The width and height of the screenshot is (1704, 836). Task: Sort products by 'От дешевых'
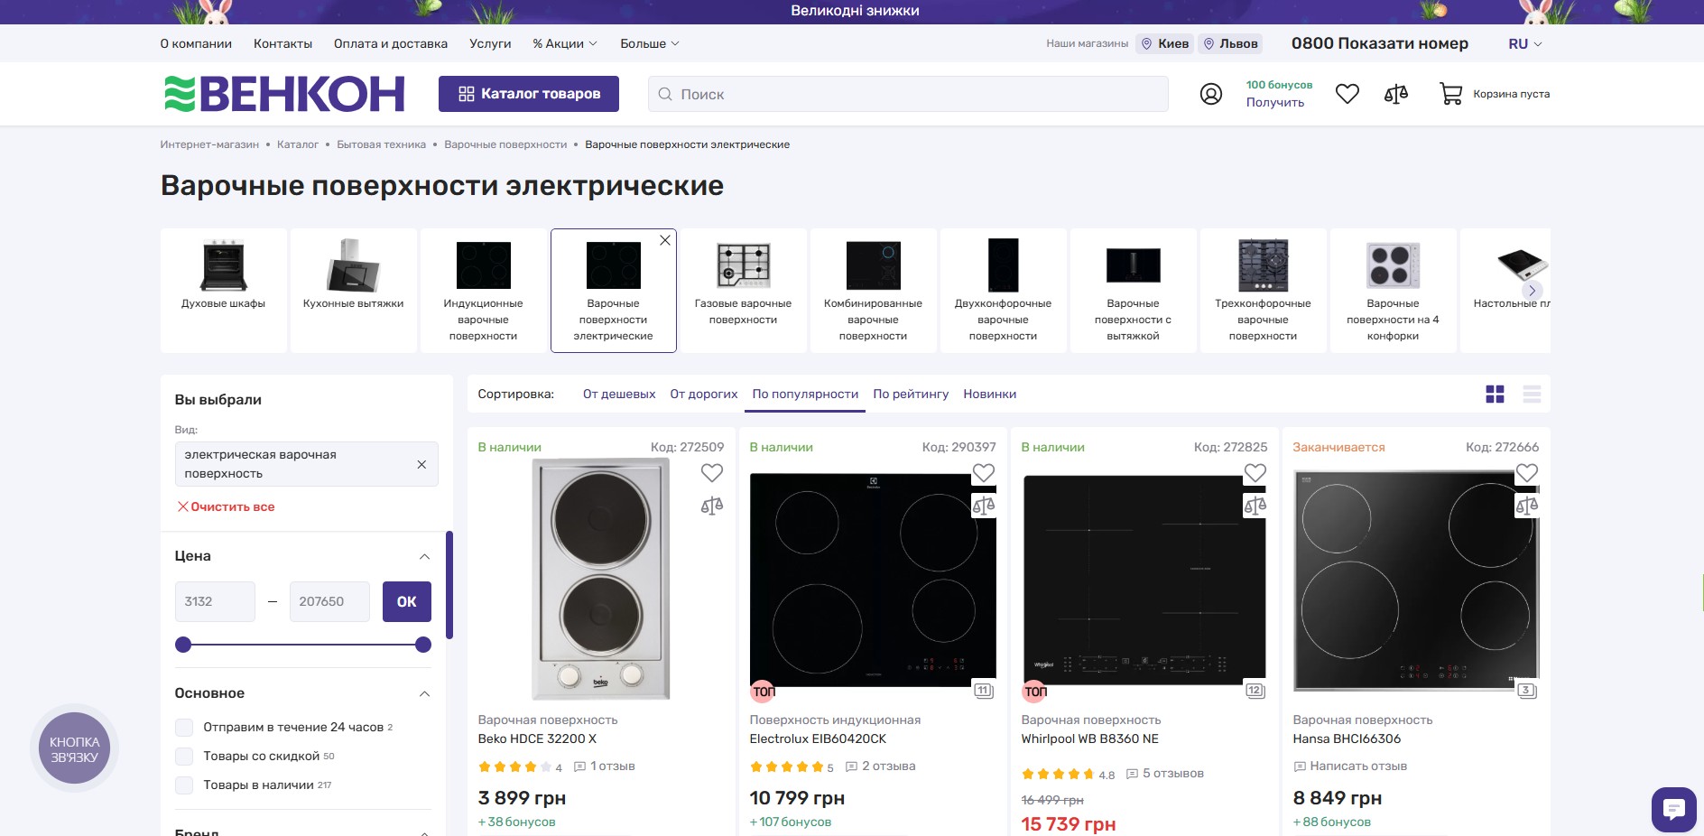618,395
